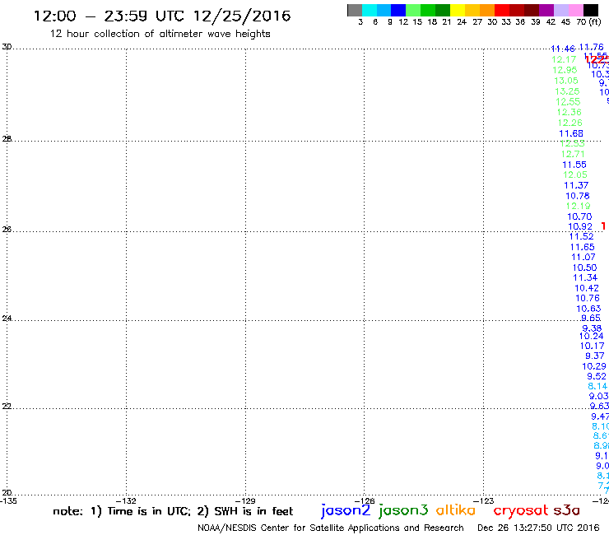
Task: Click the wave height value 9.37
Action: point(595,356)
